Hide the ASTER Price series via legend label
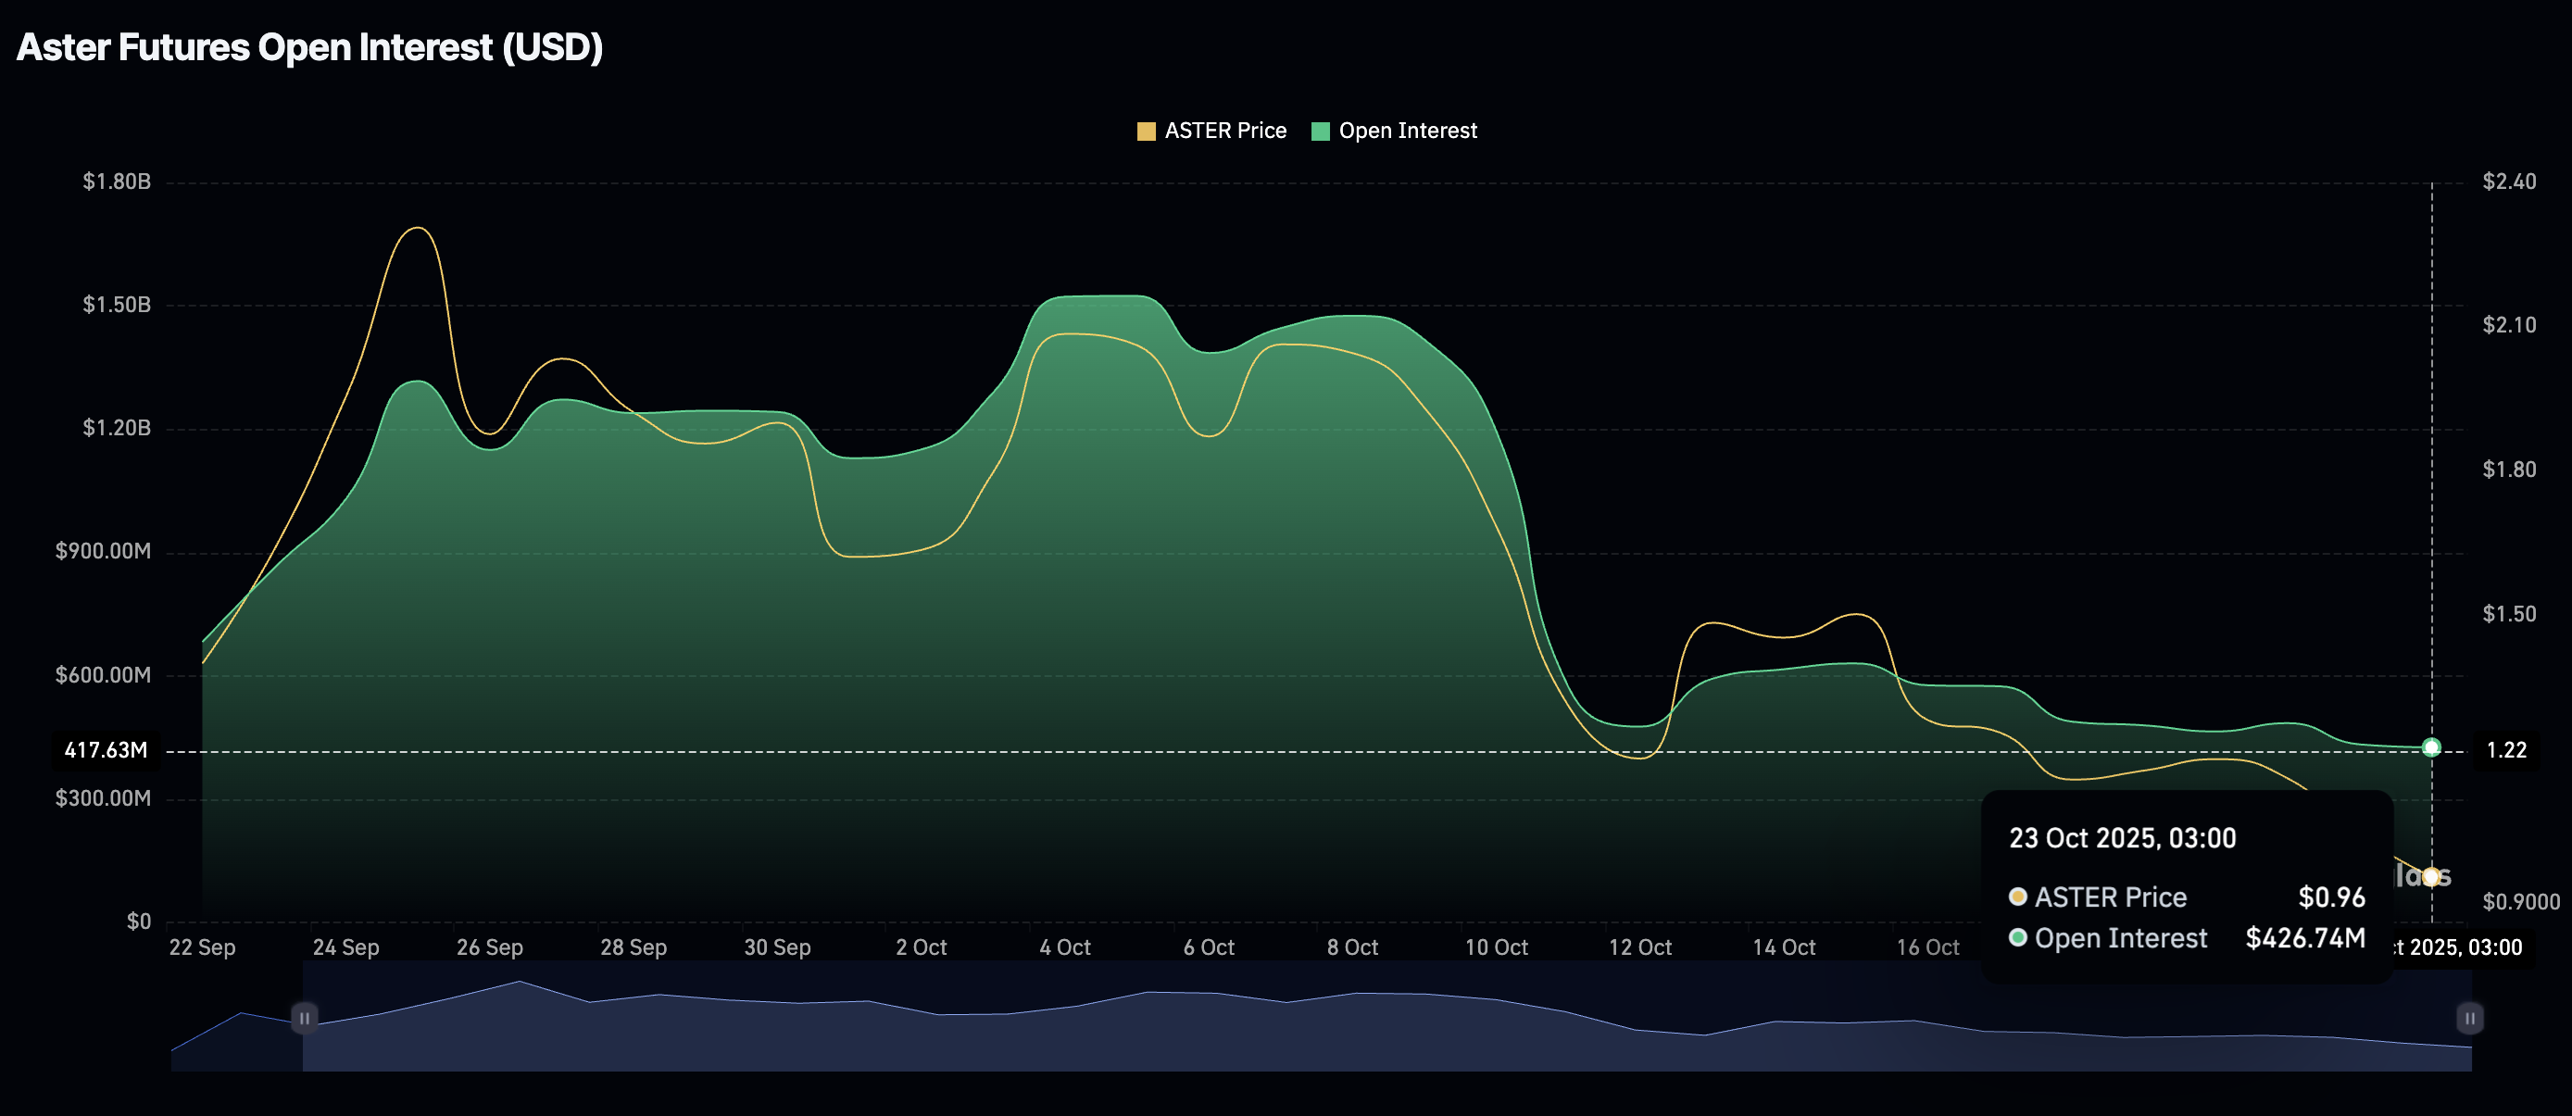This screenshot has width=2572, height=1116. coord(1225,131)
